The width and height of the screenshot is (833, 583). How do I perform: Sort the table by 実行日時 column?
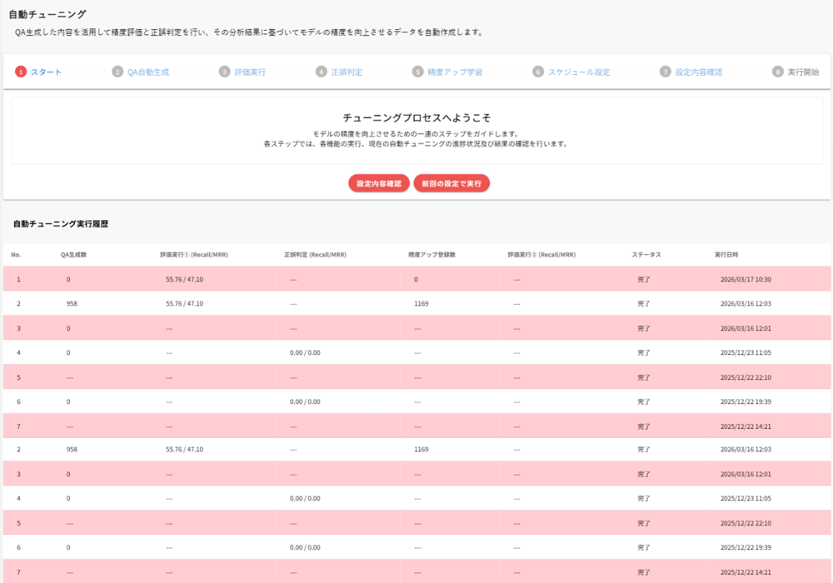[x=727, y=255]
